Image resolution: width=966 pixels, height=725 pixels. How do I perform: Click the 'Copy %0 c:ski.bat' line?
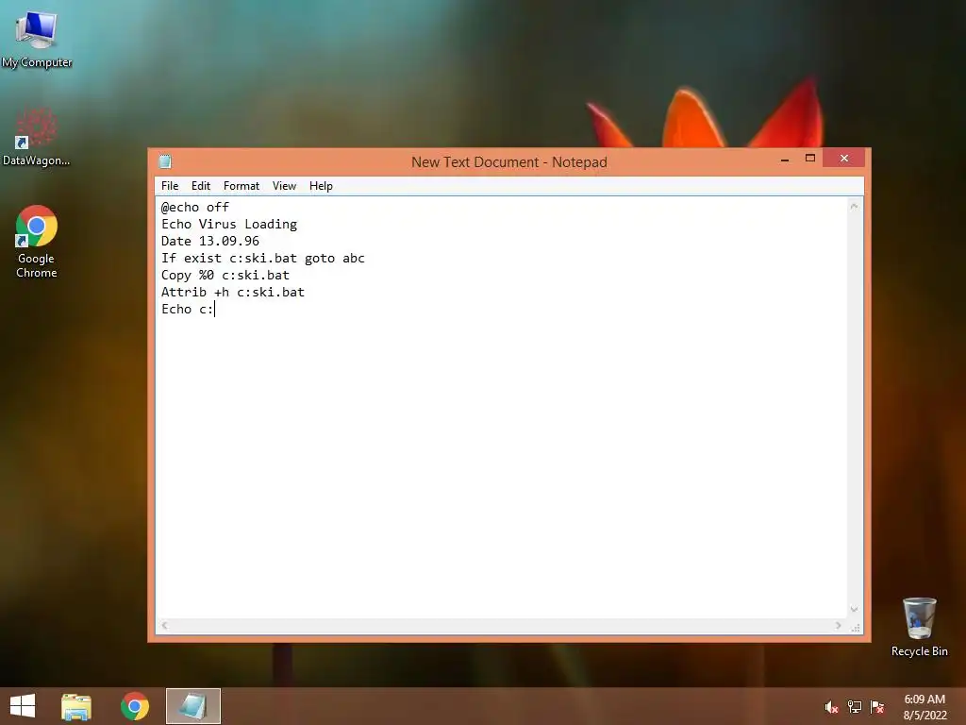pos(225,275)
